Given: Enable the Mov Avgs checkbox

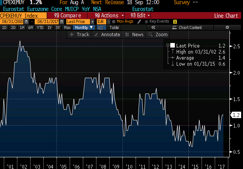Looking at the screenshot, I should [114, 22].
